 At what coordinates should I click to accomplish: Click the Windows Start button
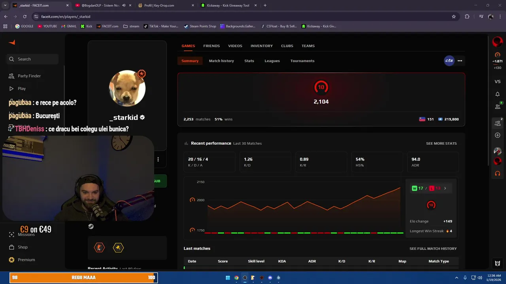pyautogui.click(x=228, y=278)
